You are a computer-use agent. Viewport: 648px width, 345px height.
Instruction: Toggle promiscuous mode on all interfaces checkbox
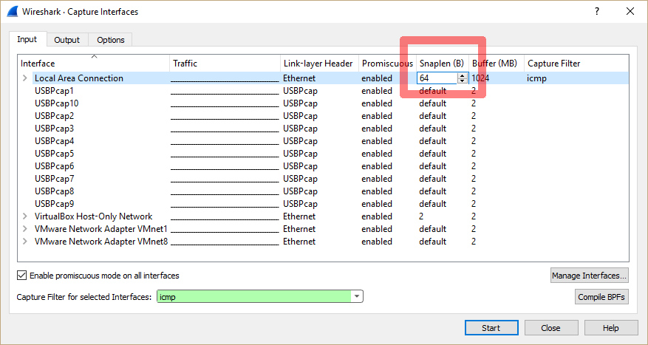pyautogui.click(x=21, y=275)
